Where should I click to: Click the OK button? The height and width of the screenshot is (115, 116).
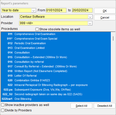[105, 11]
